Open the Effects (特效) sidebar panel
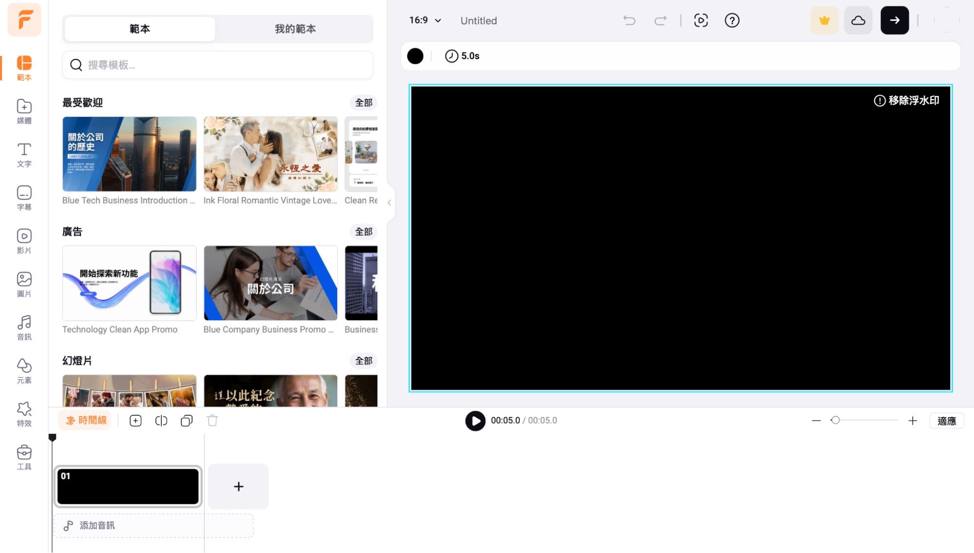The image size is (974, 553). click(24, 414)
